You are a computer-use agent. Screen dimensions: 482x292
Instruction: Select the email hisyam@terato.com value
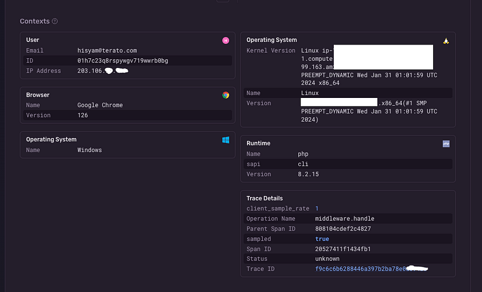107,50
